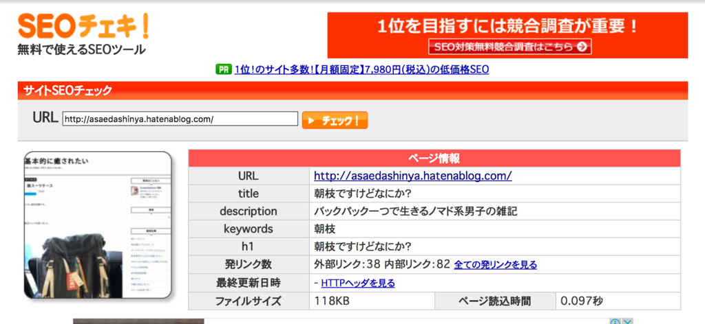Click the ページ読込時間 label cell

pyautogui.click(x=496, y=301)
